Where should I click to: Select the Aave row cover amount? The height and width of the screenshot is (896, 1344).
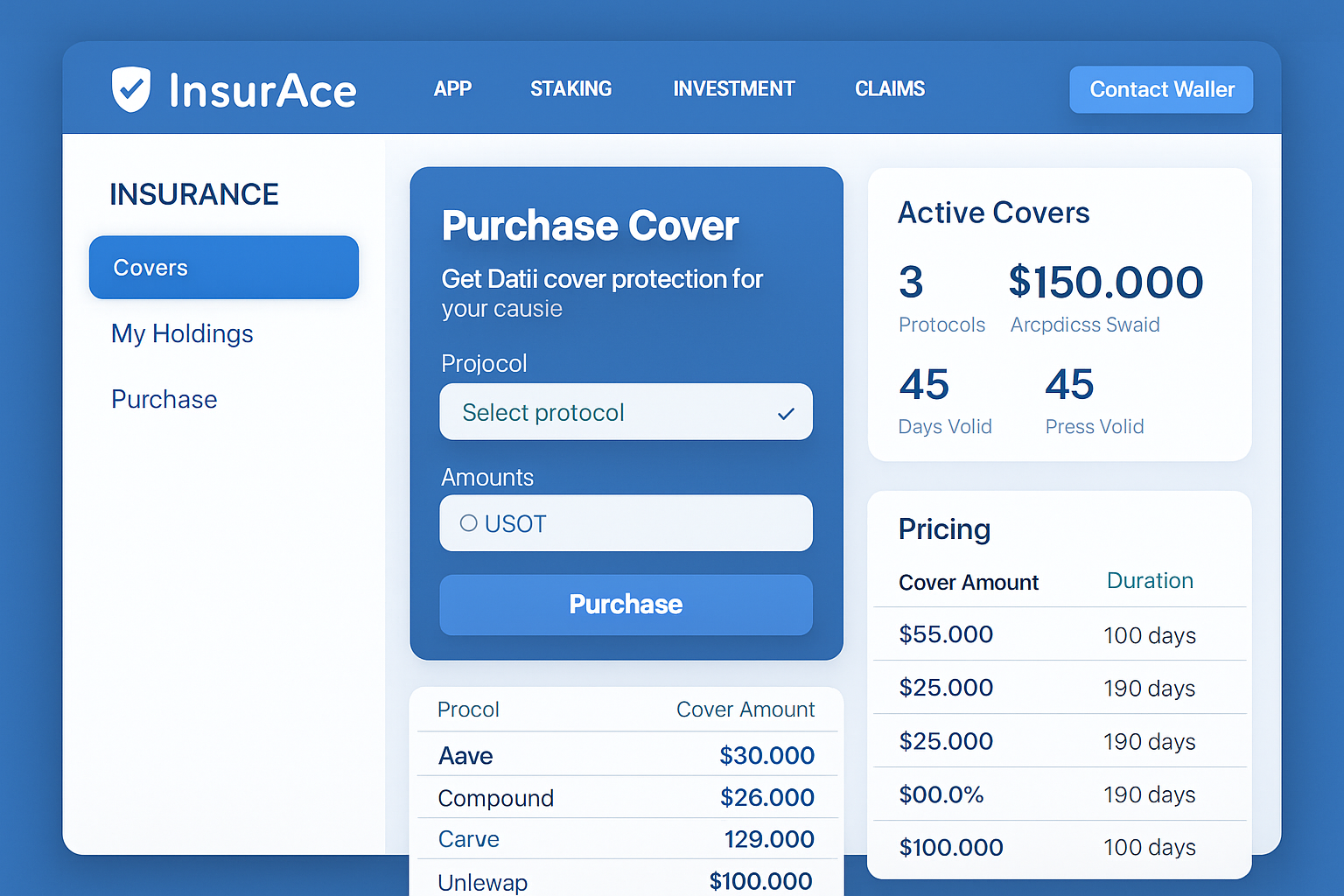tap(767, 754)
